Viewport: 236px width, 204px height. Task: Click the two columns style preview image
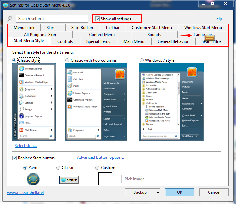pyautogui.click(x=96, y=102)
